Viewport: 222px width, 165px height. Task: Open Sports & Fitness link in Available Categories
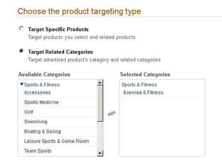pyautogui.click(x=42, y=85)
